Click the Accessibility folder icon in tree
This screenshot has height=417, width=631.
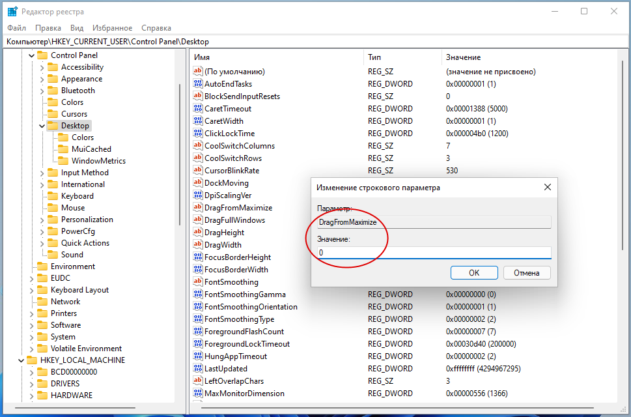53,67
